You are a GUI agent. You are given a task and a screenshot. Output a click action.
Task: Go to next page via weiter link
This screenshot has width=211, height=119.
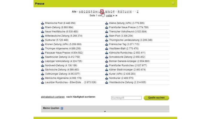tap(109, 16)
